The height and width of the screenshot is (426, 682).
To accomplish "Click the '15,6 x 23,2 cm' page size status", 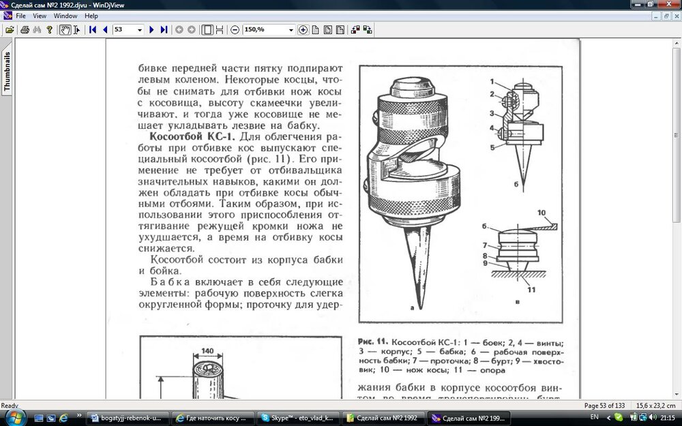I will 656,405.
